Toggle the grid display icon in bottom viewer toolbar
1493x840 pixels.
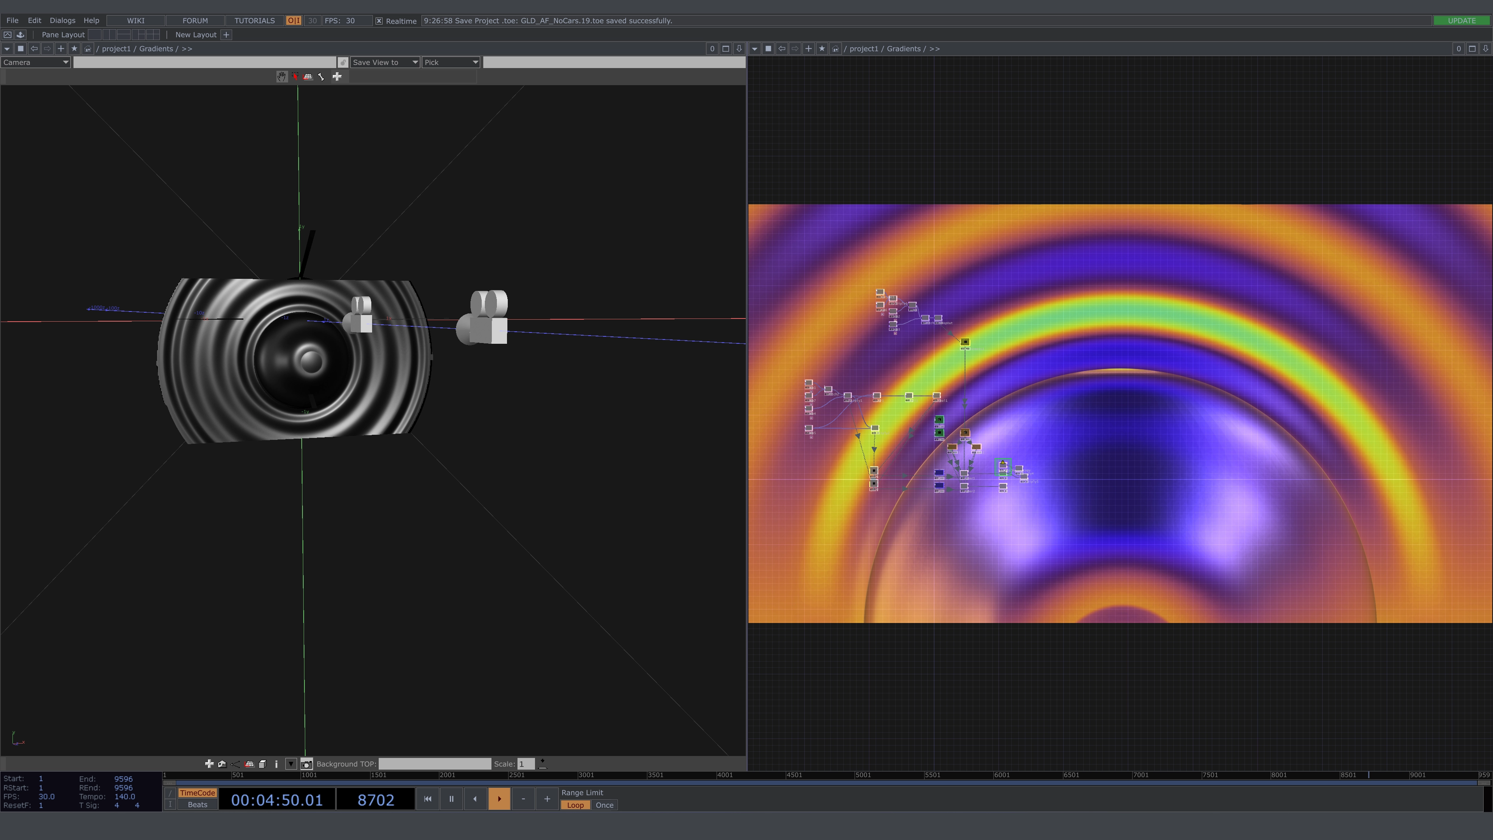point(249,764)
